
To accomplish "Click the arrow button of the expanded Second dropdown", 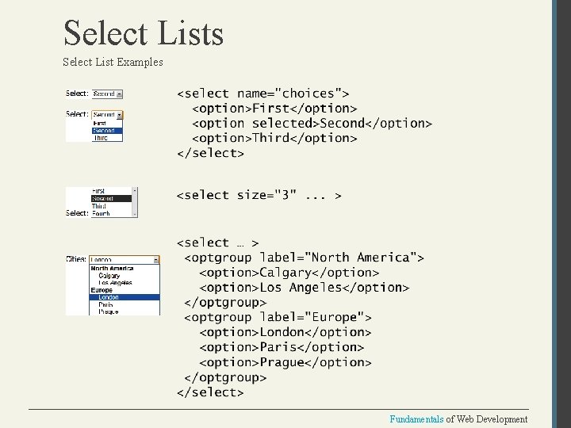I will point(120,115).
